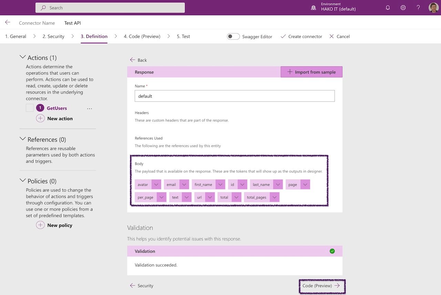This screenshot has width=441, height=295.
Task: Click the back arrow beside Connector Name
Action: tap(8, 23)
